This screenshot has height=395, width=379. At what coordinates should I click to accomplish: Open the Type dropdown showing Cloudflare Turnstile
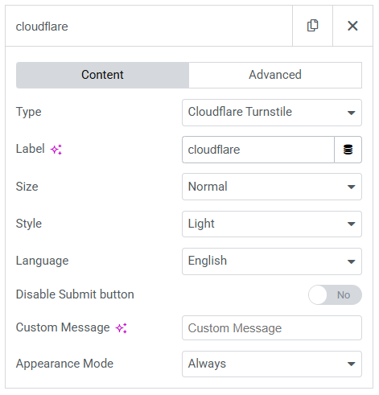click(x=272, y=113)
